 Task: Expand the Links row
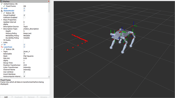pyautogui.click(x=2, y=42)
